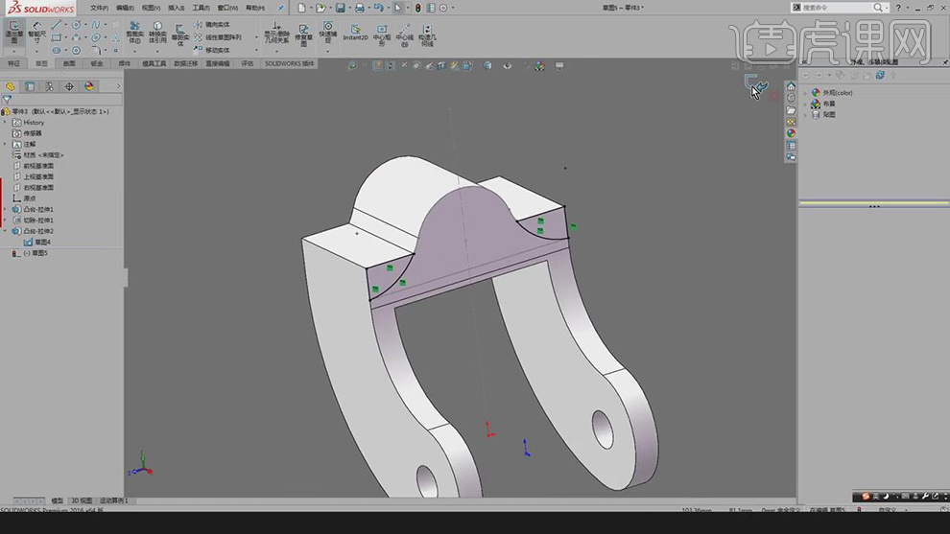Image resolution: width=950 pixels, height=534 pixels.
Task: Open the 视图(V) menu
Action: tap(151, 8)
